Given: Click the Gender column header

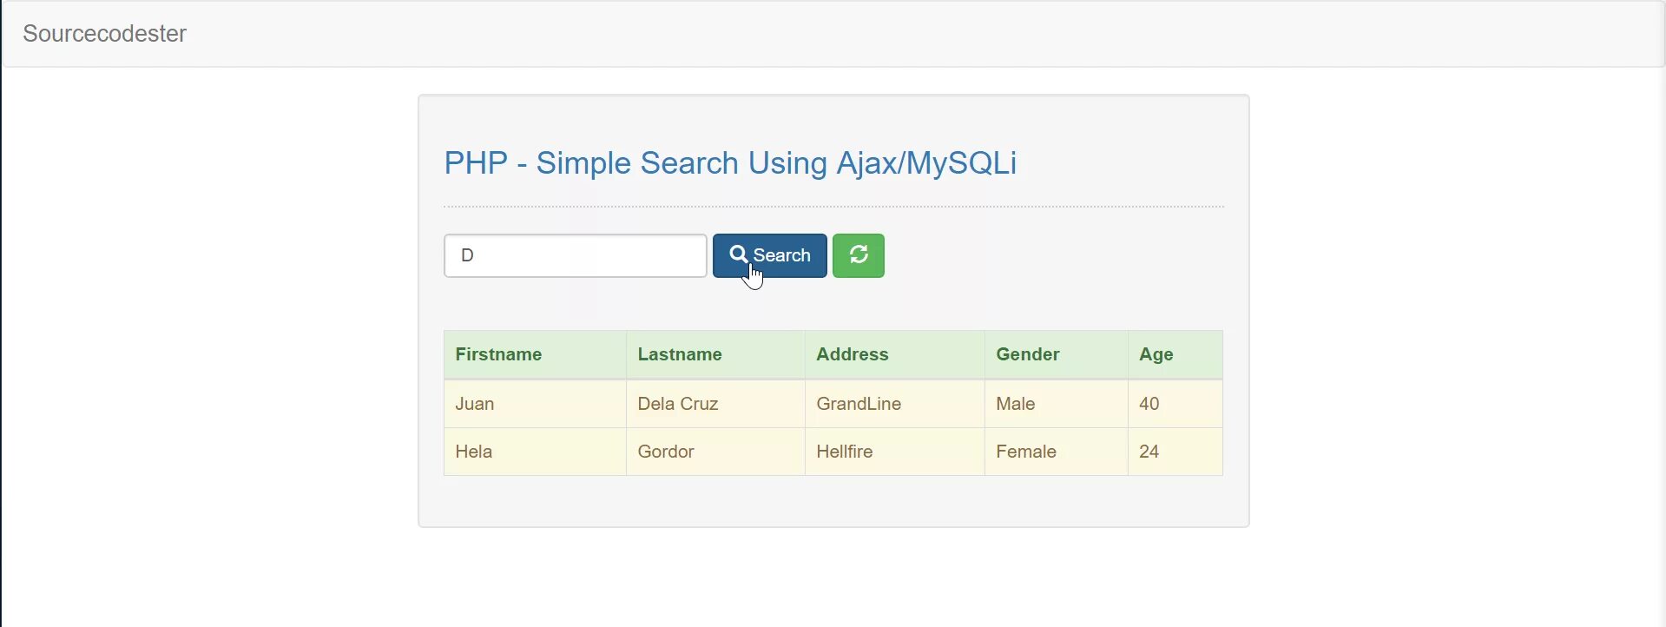Looking at the screenshot, I should point(1027,354).
